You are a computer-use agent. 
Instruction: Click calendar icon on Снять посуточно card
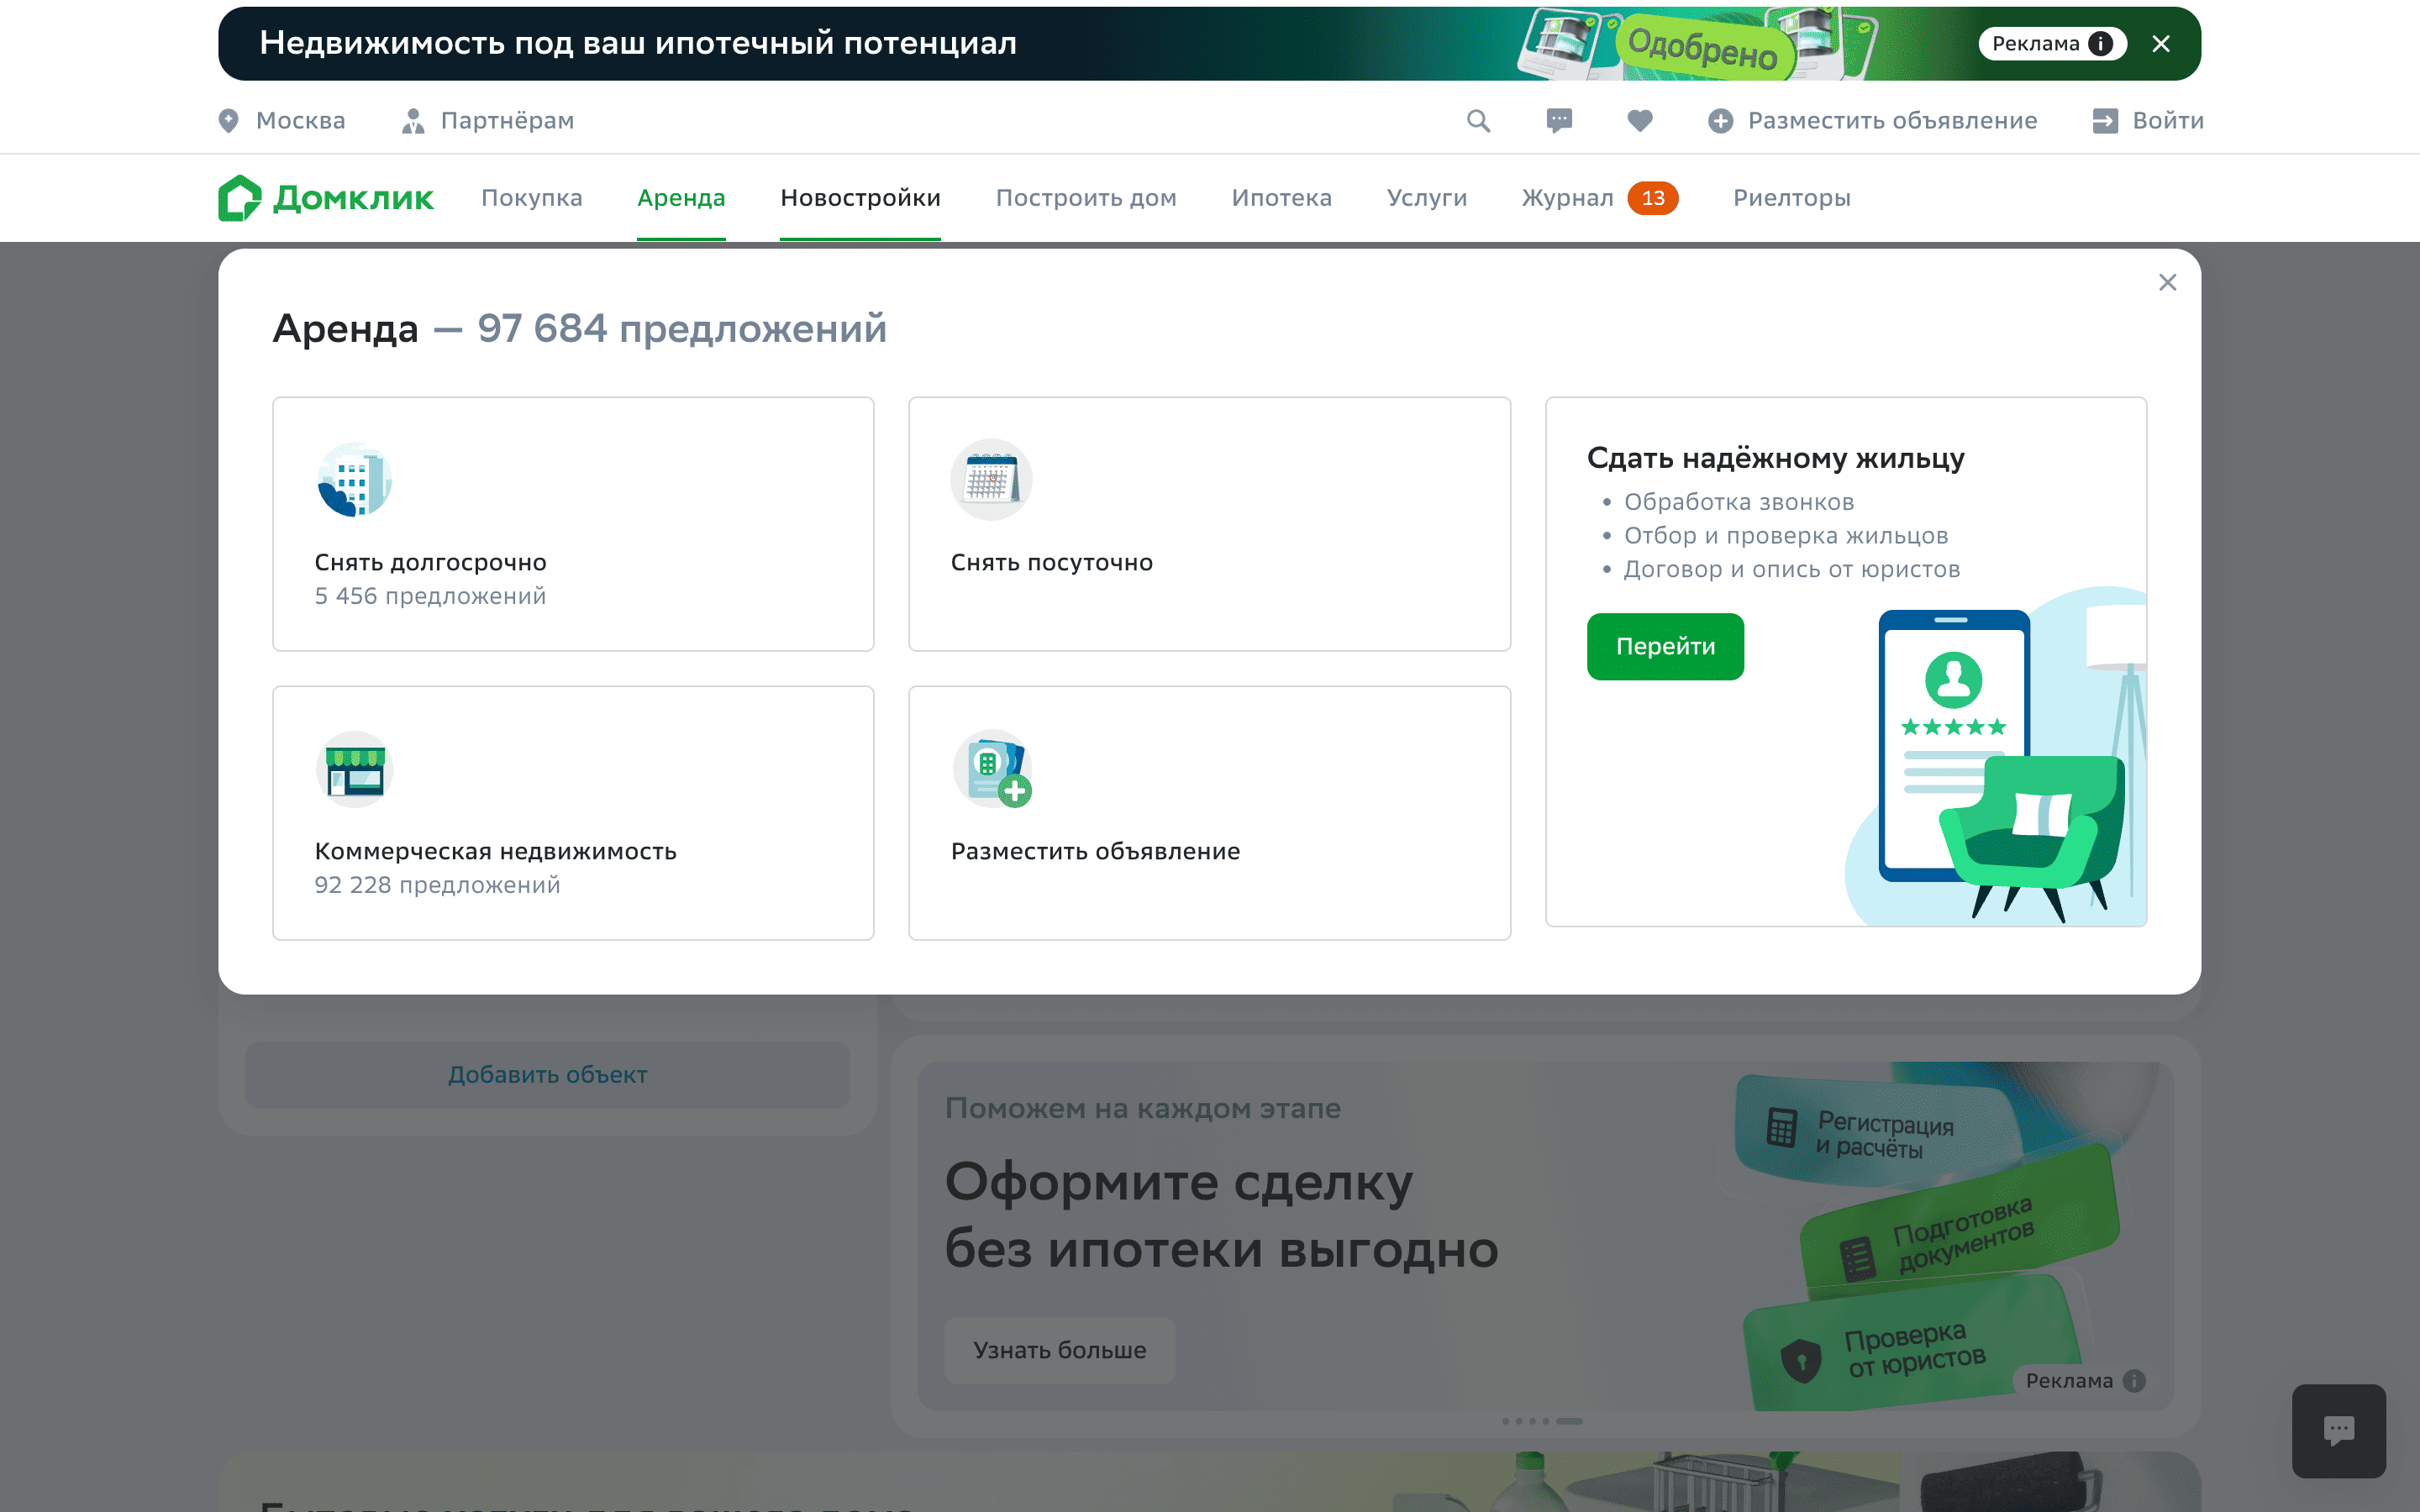tap(991, 480)
